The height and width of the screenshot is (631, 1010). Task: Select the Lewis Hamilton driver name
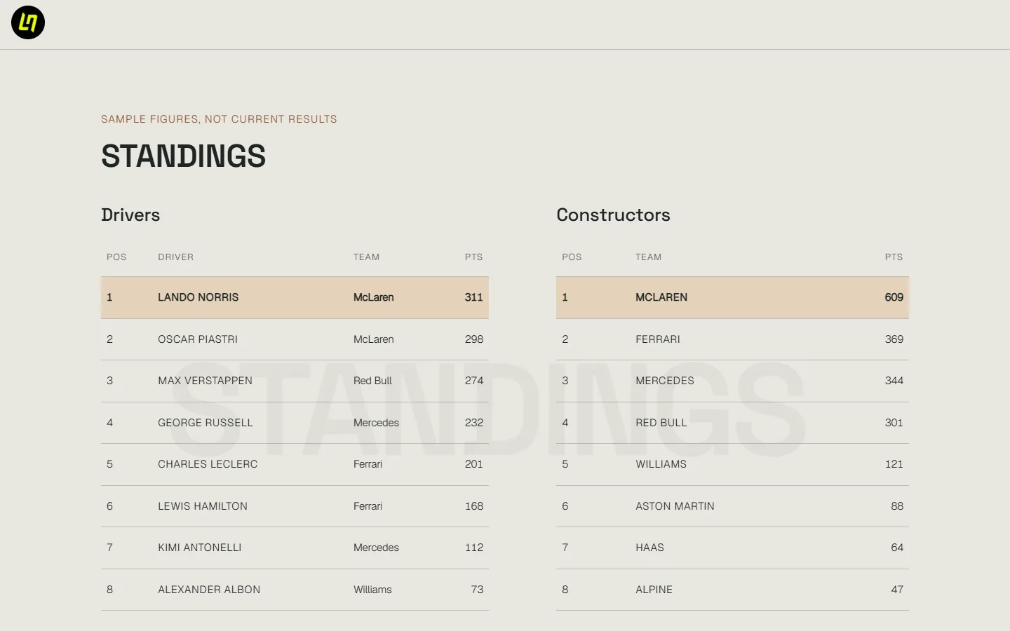[203, 506]
